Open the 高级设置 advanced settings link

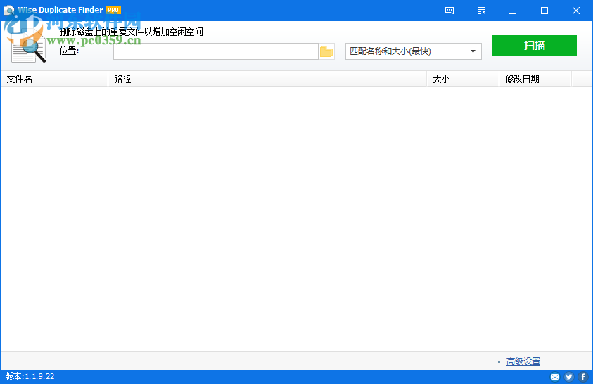(x=523, y=361)
